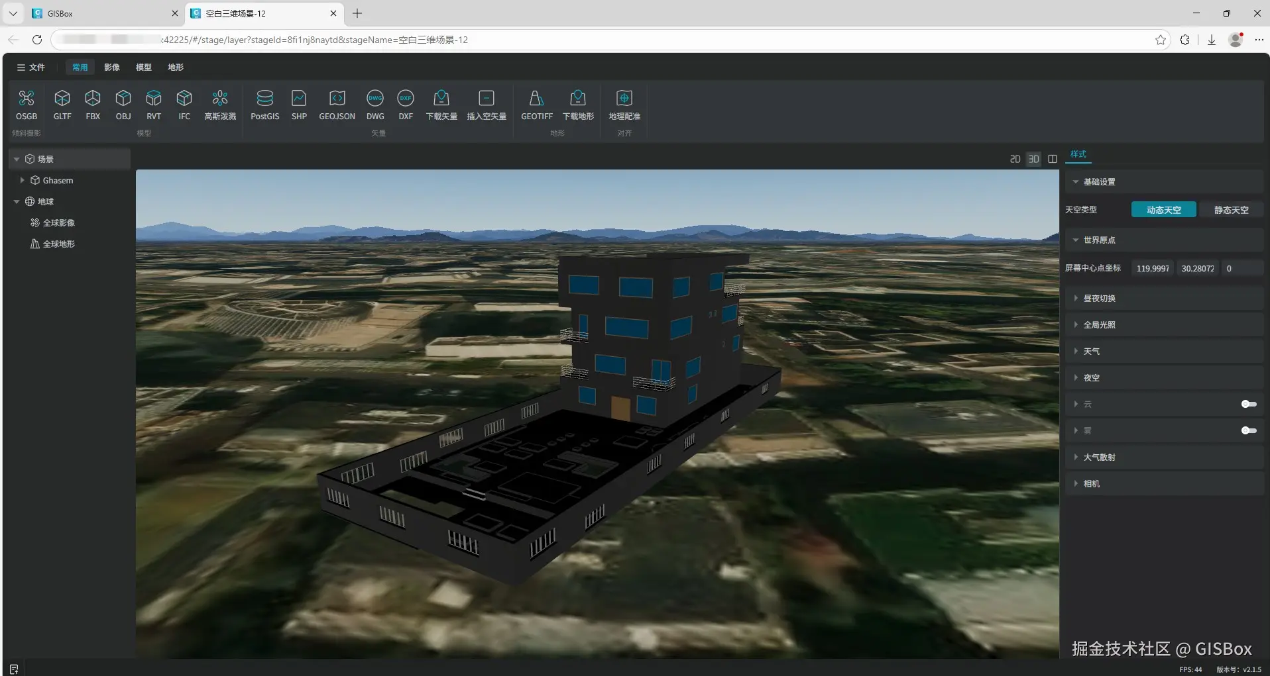1270x676 pixels.
Task: Import a SHP vector file
Action: click(x=299, y=105)
